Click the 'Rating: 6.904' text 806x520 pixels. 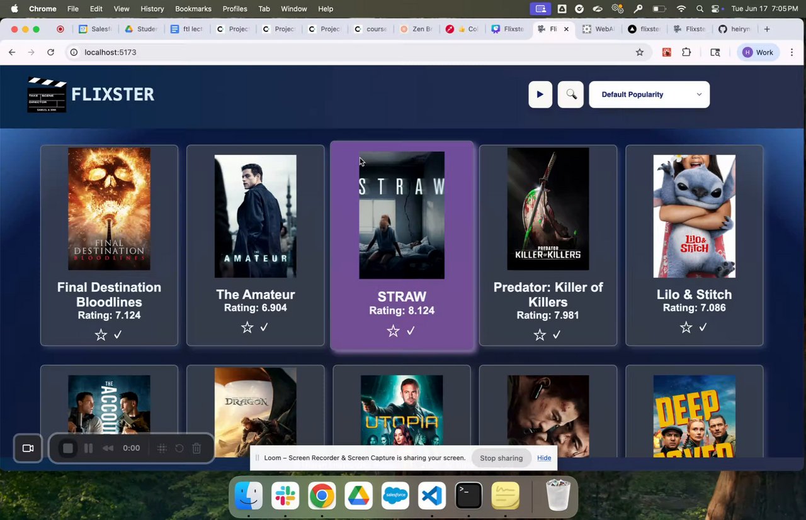pos(255,308)
